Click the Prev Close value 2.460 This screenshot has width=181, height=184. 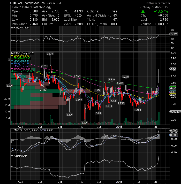click(34, 24)
